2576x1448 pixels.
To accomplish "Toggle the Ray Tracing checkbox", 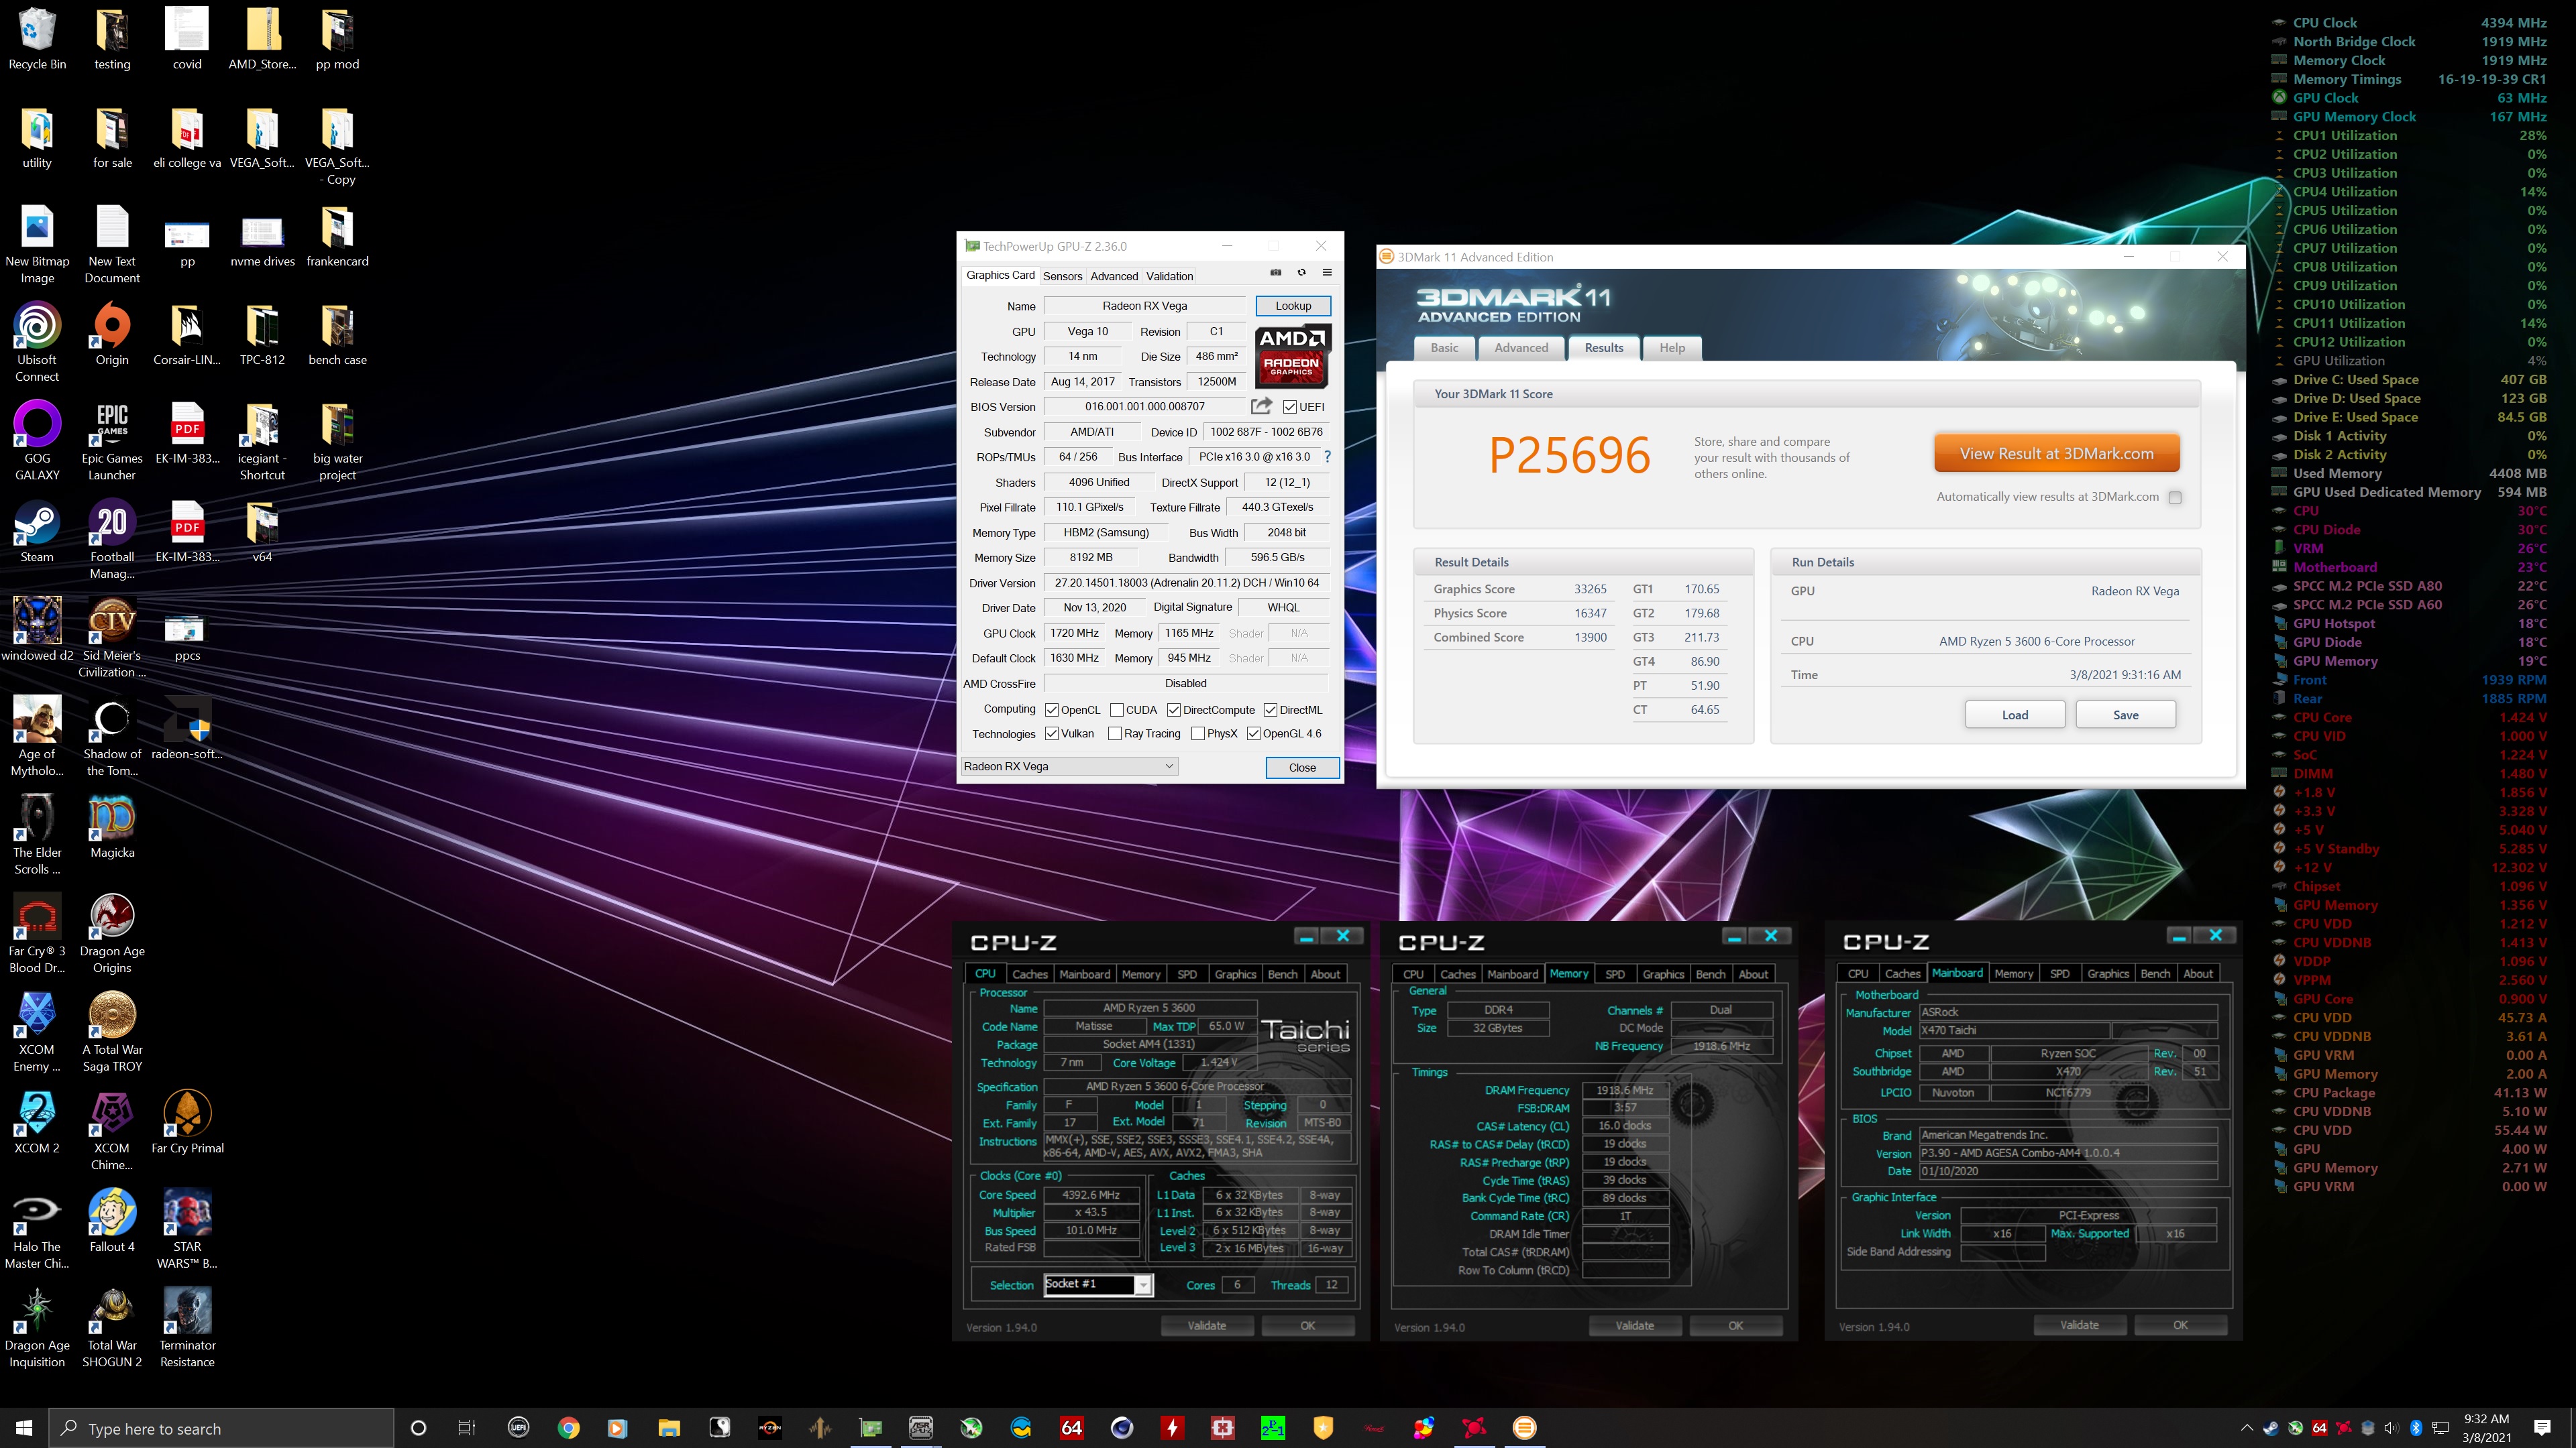I will [x=1115, y=733].
